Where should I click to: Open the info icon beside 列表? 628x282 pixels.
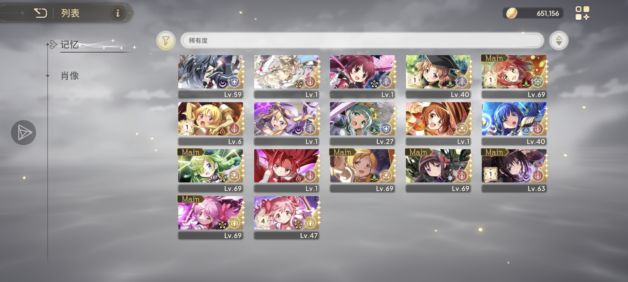tap(118, 13)
